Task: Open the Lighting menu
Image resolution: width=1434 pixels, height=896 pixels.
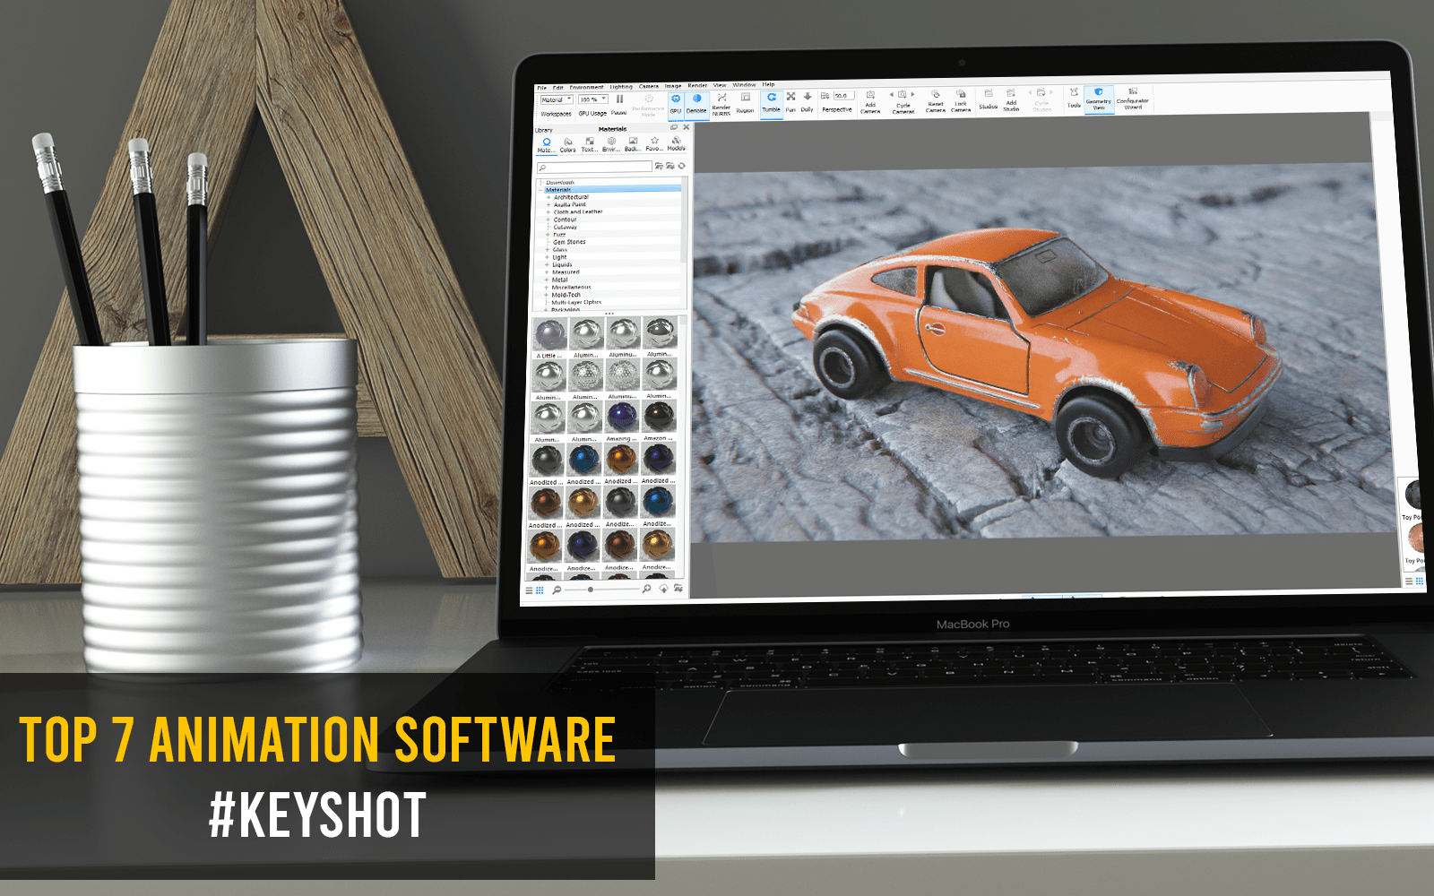Action: click(x=621, y=87)
